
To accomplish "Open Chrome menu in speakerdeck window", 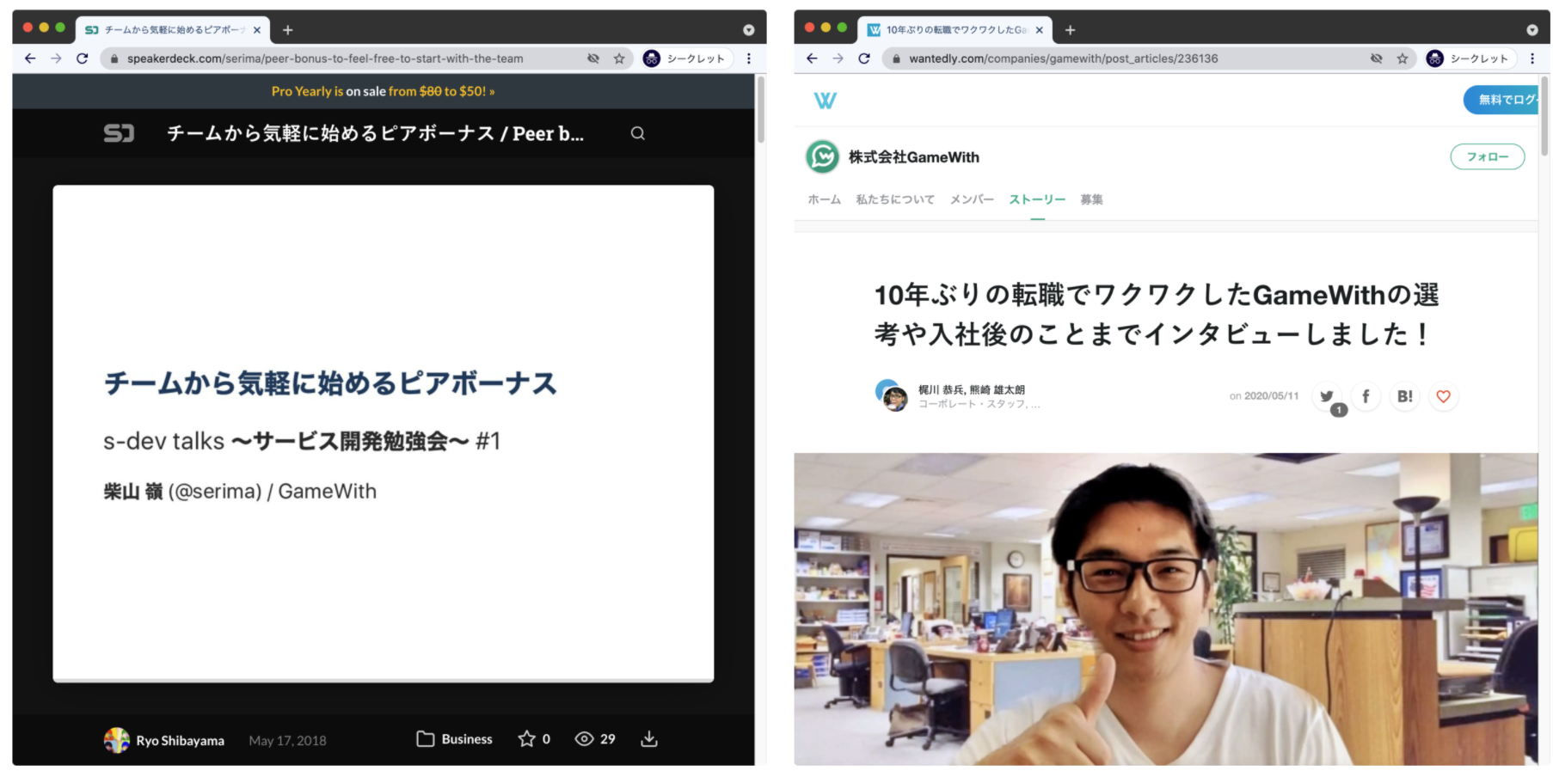I will tap(749, 58).
